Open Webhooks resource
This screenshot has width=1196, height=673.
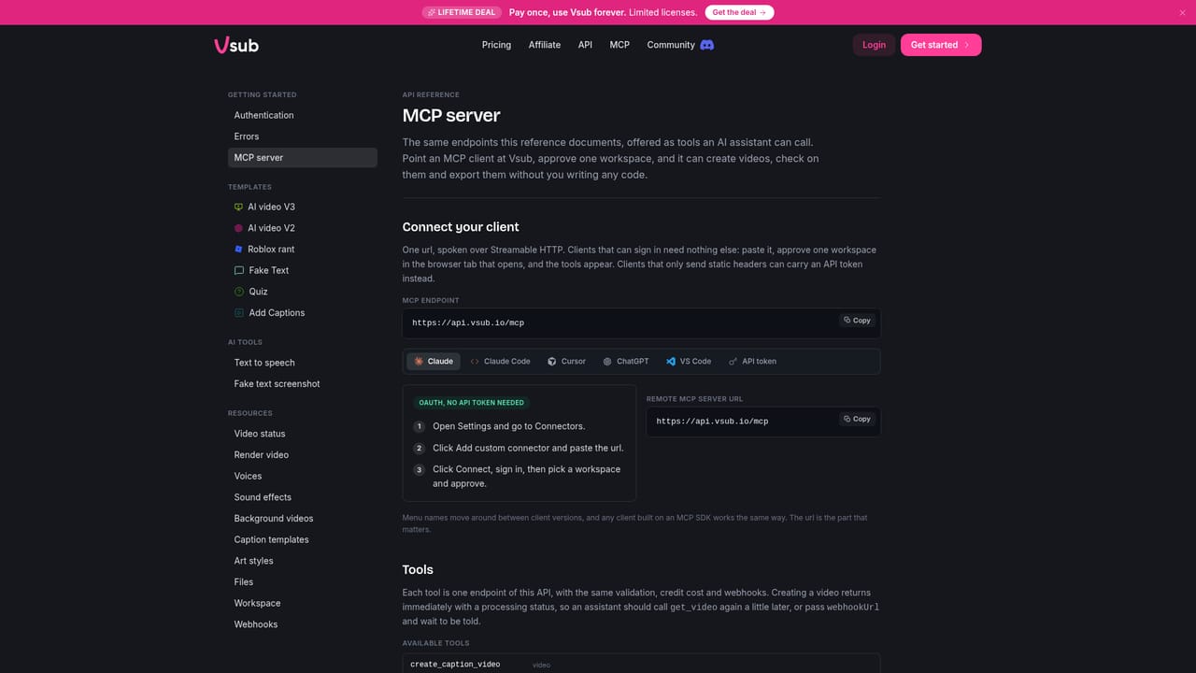click(303, 624)
